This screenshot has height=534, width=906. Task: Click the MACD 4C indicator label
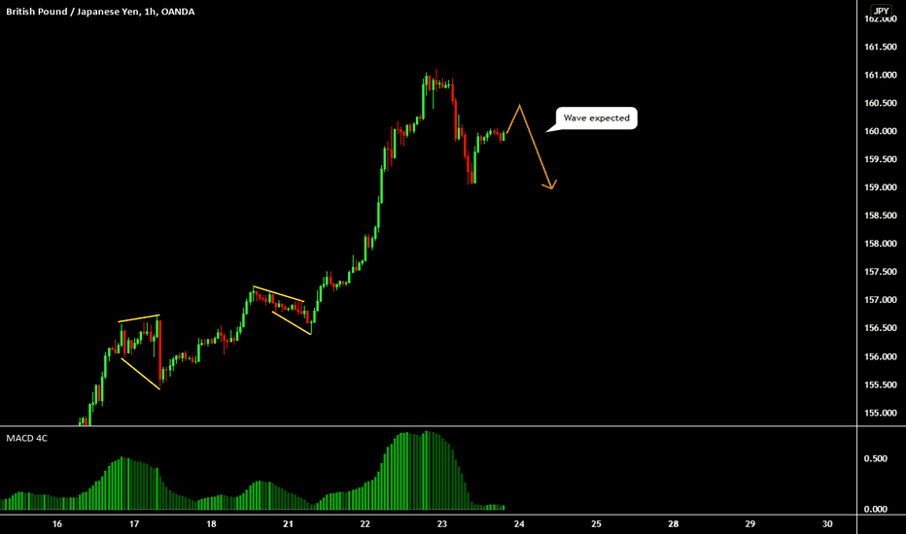[26, 438]
